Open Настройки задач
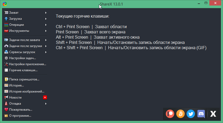The width and height of the screenshot is (223, 123). pyautogui.click(x=22, y=58)
